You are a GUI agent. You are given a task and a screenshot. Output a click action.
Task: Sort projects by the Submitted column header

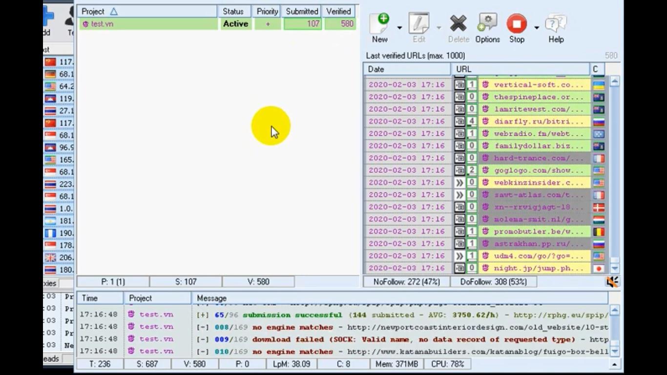tap(301, 11)
